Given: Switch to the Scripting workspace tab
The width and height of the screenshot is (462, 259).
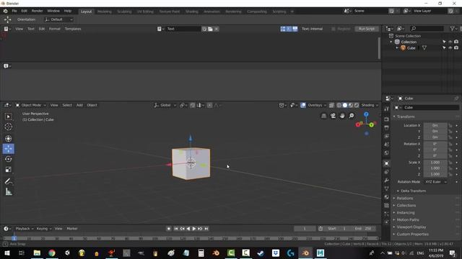Looking at the screenshot, I should click(279, 12).
